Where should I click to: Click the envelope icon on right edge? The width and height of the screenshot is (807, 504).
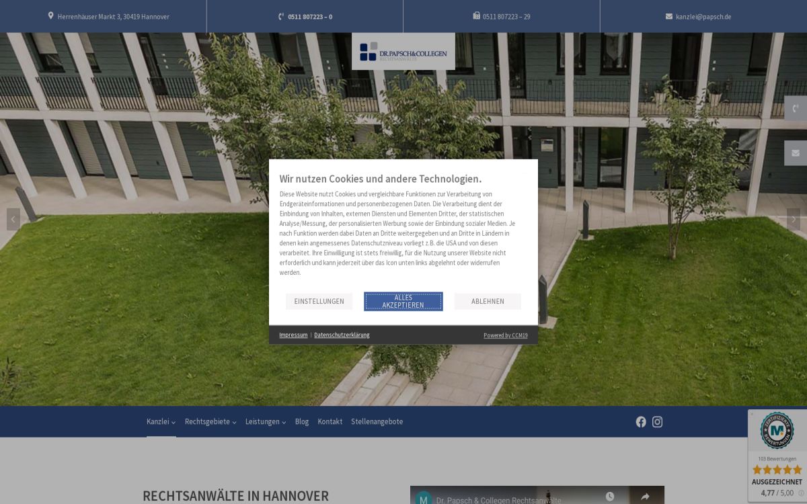click(x=796, y=153)
